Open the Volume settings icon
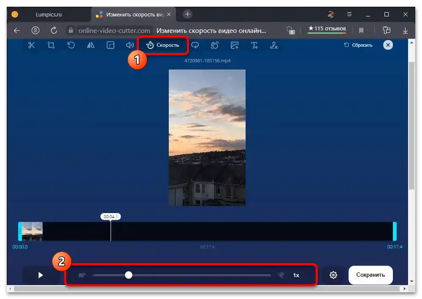This screenshot has width=422, height=299. coord(130,45)
